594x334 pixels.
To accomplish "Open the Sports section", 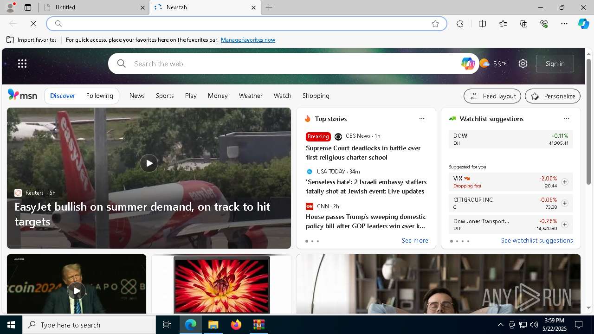I will coord(165,96).
